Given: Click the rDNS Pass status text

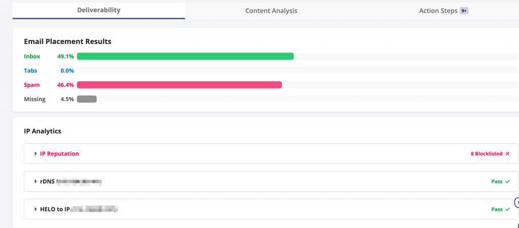Looking at the screenshot, I should pos(497,181).
